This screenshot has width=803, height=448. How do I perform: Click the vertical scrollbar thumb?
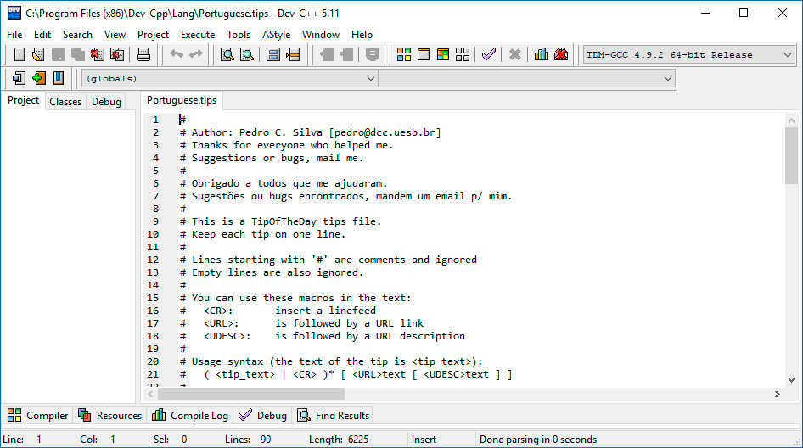791,155
